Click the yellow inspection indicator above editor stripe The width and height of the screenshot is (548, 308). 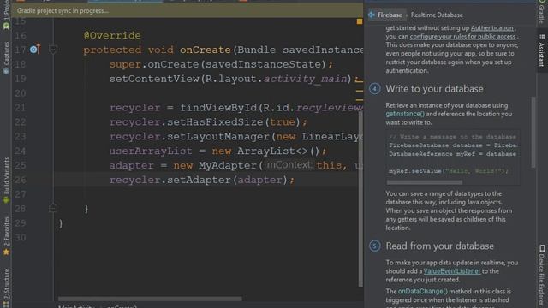[360, 21]
